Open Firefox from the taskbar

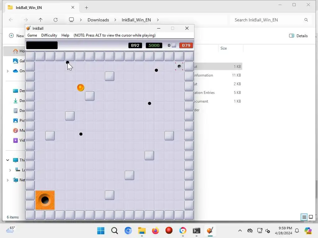155,231
